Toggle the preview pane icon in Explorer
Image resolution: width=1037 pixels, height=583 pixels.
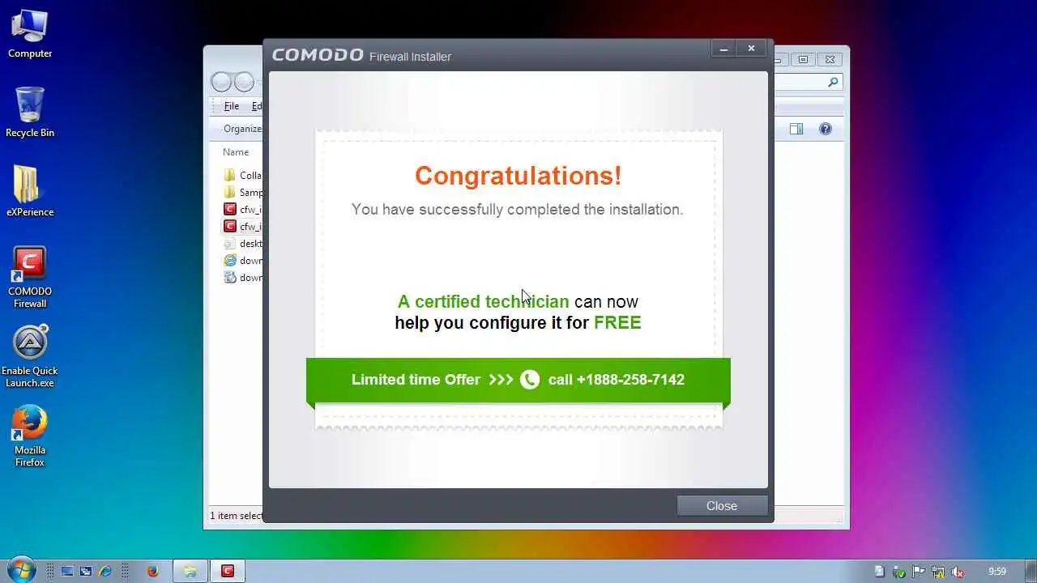[796, 129]
